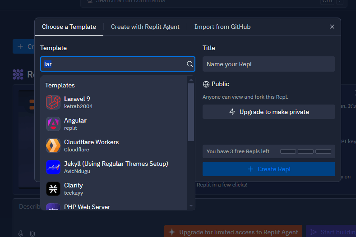The image size is (356, 237).
Task: Click the Replit Agent logo icon
Action: (x=18, y=74)
